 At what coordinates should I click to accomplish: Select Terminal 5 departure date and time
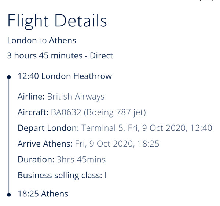[147, 128]
